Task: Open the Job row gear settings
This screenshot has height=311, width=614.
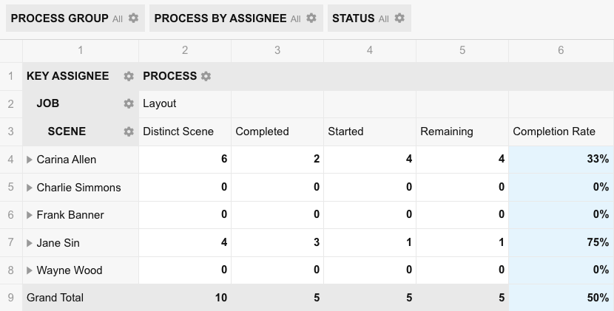Action: pyautogui.click(x=129, y=103)
